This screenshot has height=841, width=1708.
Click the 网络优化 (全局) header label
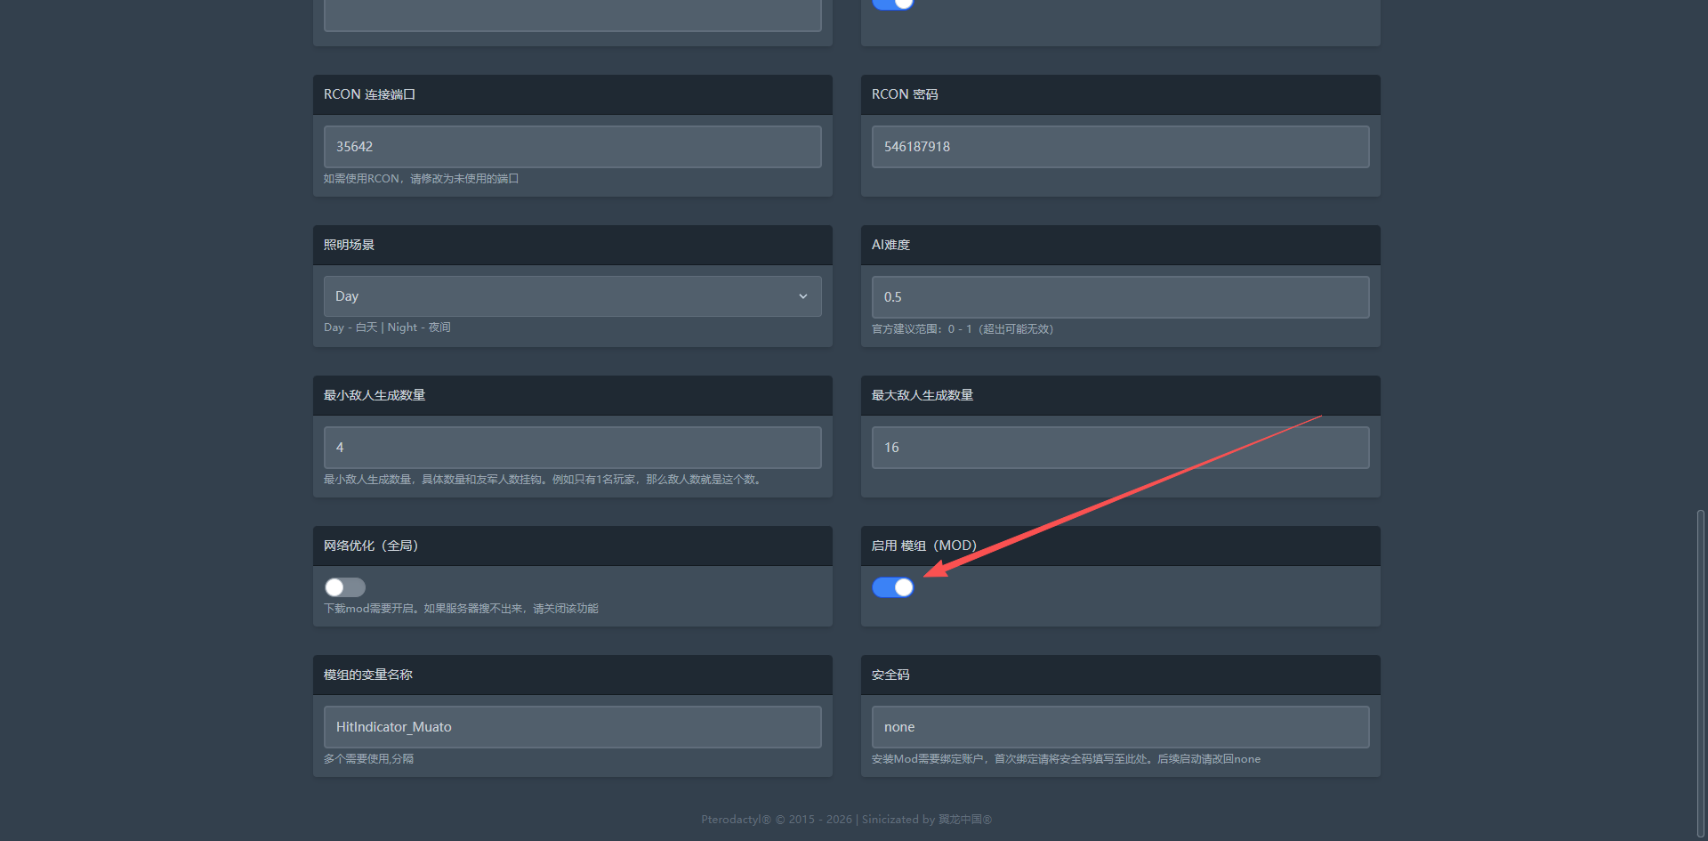[x=370, y=546]
